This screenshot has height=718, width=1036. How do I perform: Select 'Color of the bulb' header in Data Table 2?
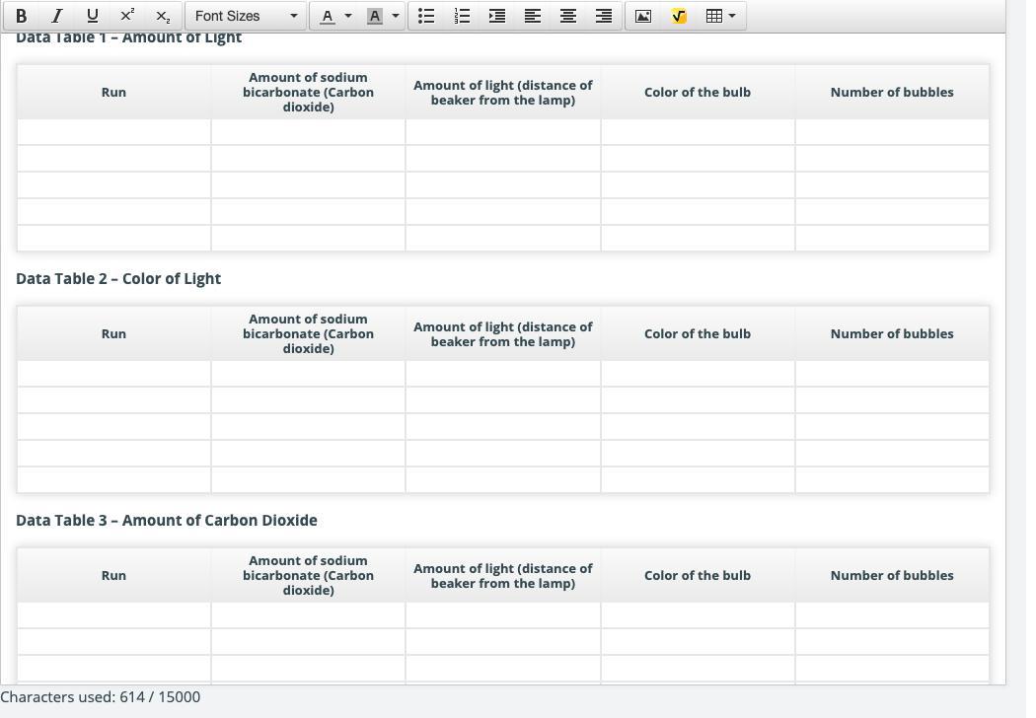(x=698, y=333)
